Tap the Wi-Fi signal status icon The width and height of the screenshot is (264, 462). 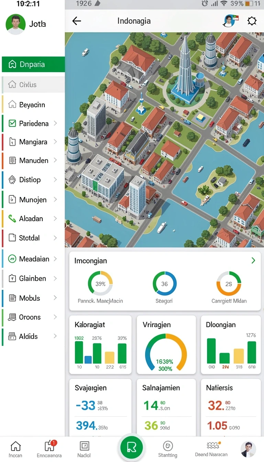coord(224,3)
